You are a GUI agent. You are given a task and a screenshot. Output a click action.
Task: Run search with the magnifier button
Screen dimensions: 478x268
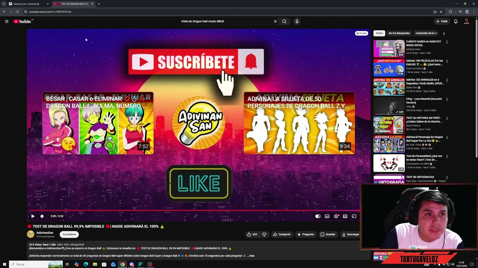pyautogui.click(x=284, y=21)
